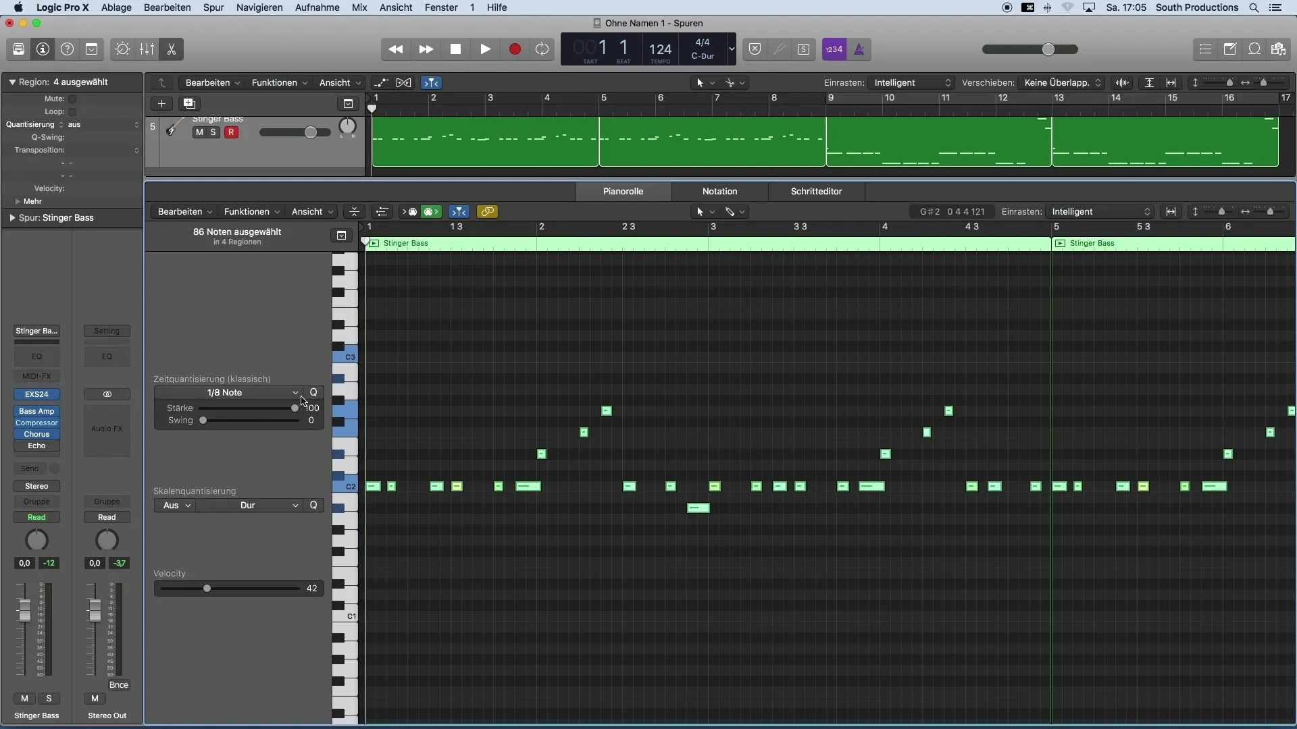Viewport: 1297px width, 729px height.
Task: Toggle the Solo S button on Stinger Bass
Action: pos(212,132)
